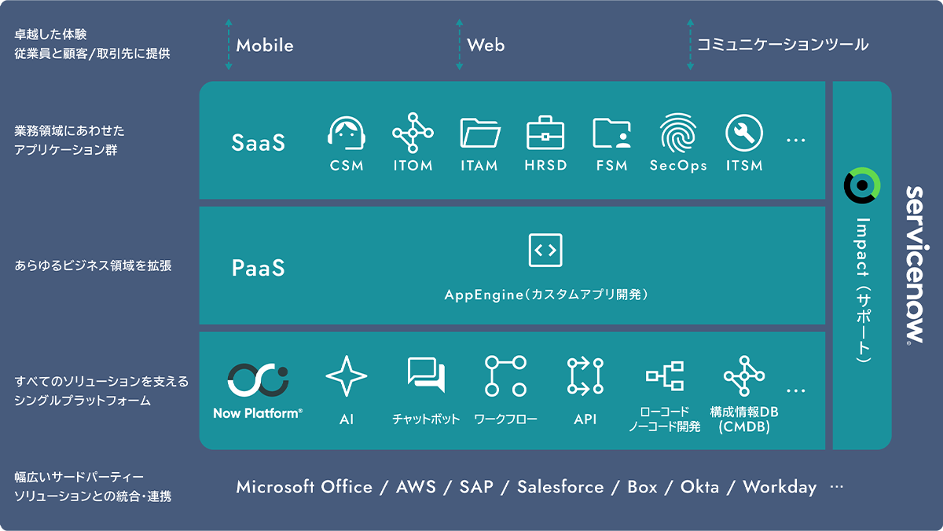The width and height of the screenshot is (943, 531).
Task: Click the API arrows icon
Action: 585,375
